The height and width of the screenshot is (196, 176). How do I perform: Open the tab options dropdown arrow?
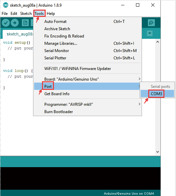point(150,33)
